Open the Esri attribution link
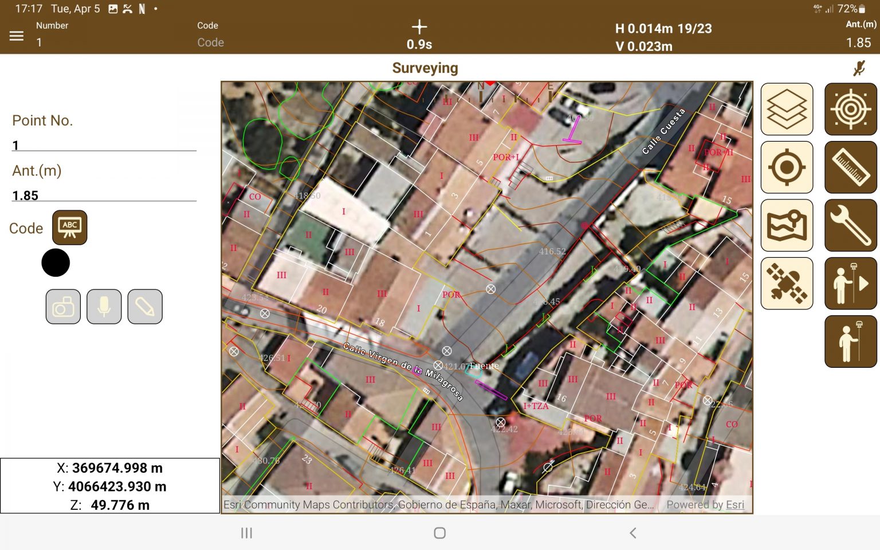Image resolution: width=880 pixels, height=550 pixels. coord(734,505)
